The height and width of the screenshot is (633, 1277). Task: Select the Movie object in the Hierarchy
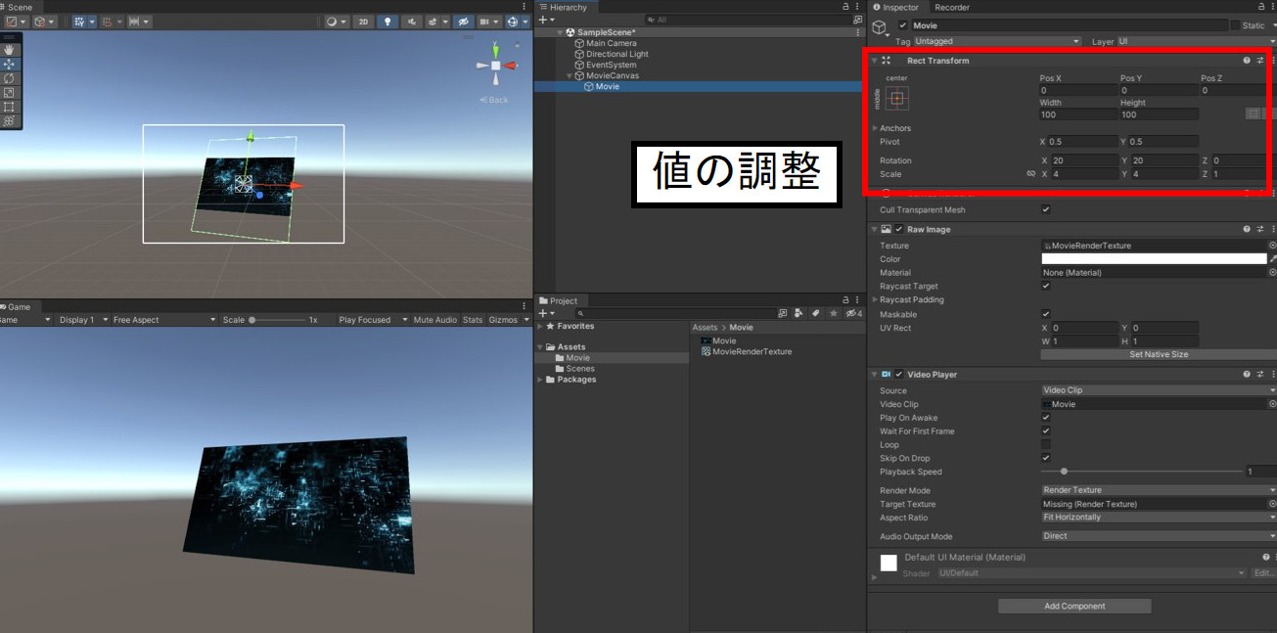tap(607, 86)
